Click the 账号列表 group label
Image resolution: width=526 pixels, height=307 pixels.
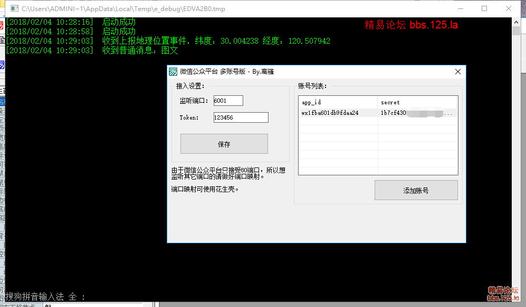click(x=312, y=86)
